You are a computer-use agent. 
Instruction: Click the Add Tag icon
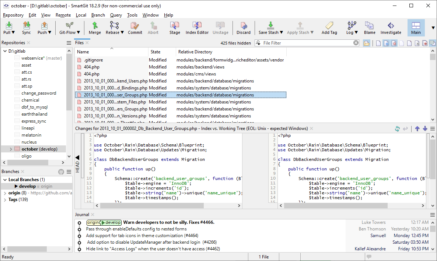329,25
